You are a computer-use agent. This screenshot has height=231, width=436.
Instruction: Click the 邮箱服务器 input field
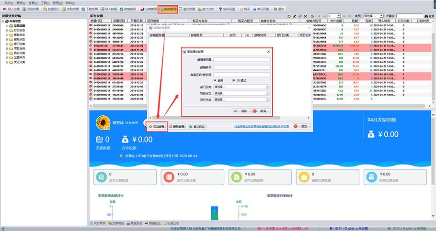coord(241,60)
